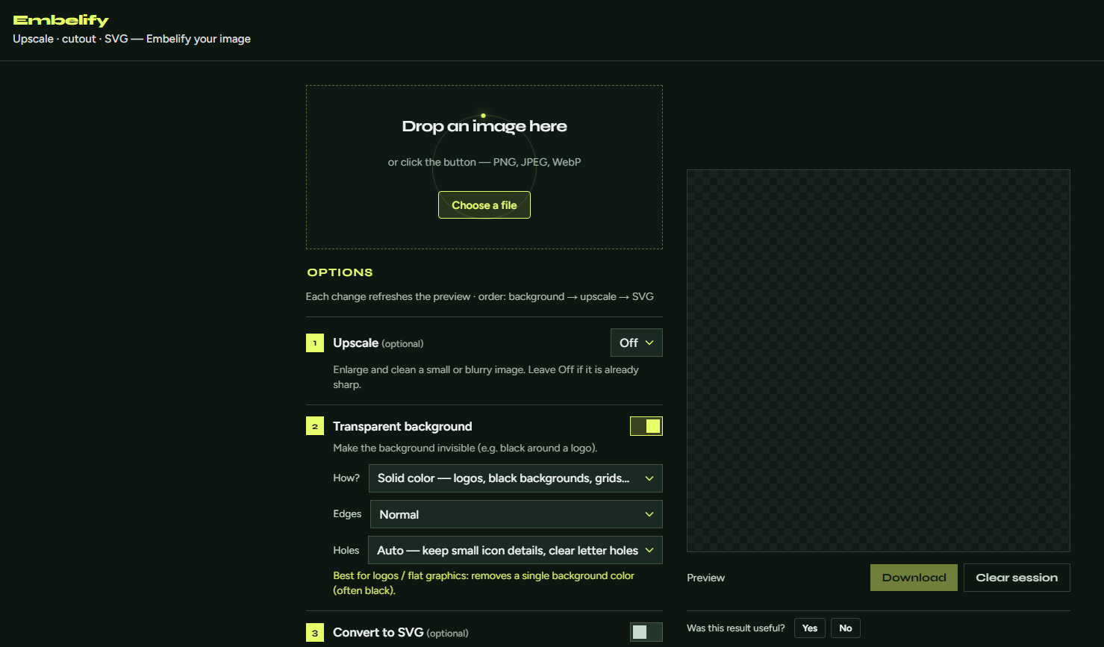The height and width of the screenshot is (647, 1104).
Task: Click the 'Each change refreshes the preview' note
Action: [480, 296]
